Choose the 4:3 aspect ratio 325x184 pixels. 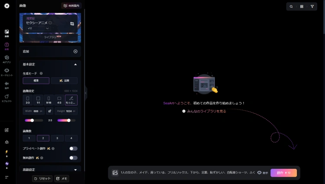click(x=59, y=100)
